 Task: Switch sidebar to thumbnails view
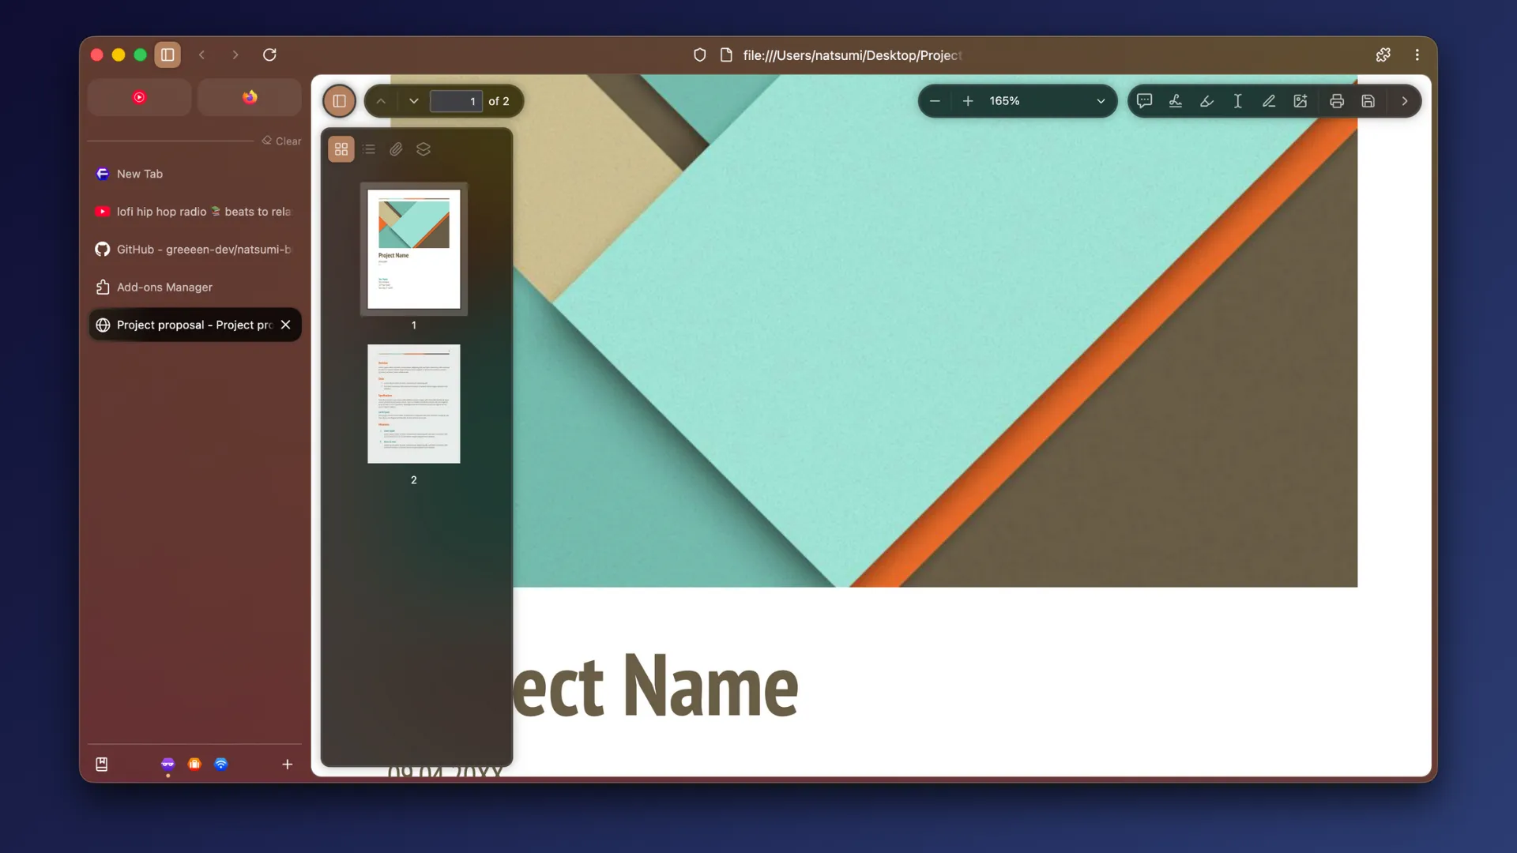pyautogui.click(x=341, y=149)
